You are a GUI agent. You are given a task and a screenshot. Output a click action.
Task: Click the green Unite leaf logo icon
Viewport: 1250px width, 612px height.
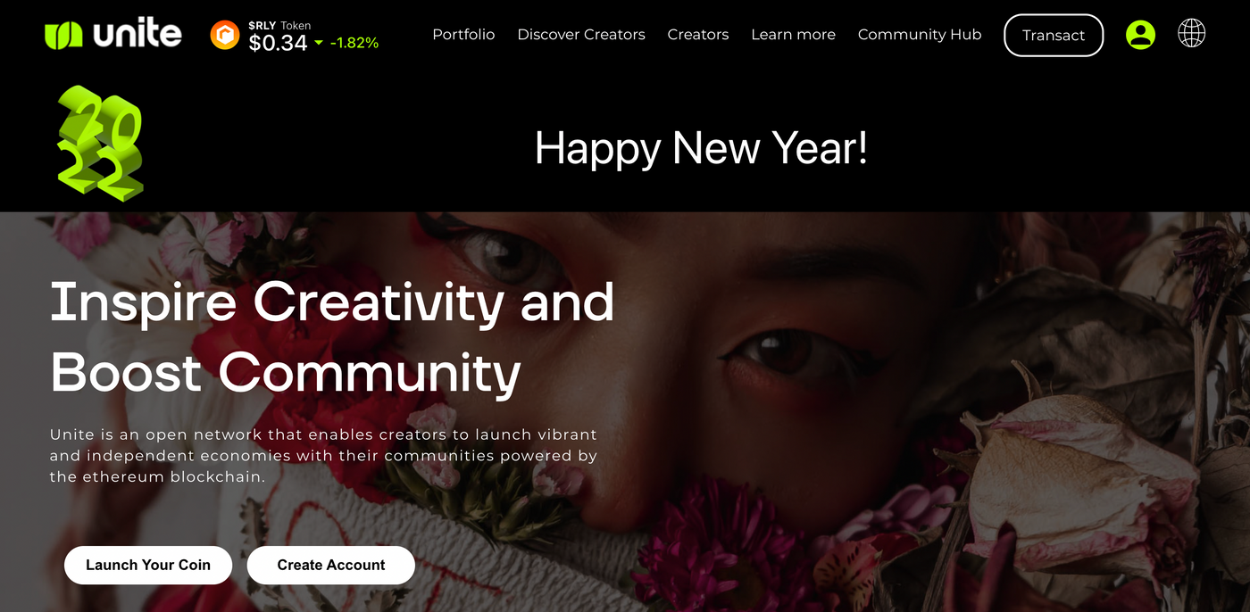(63, 35)
